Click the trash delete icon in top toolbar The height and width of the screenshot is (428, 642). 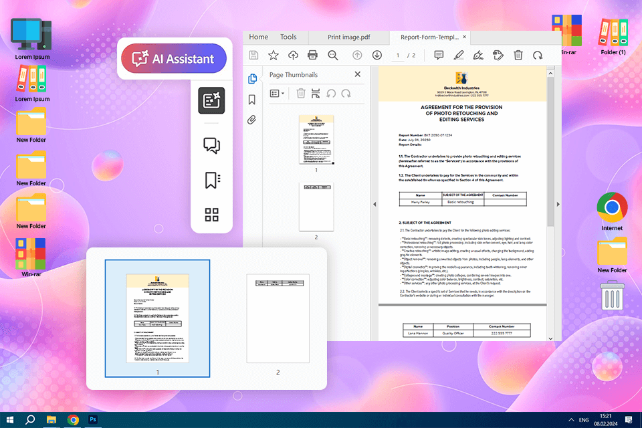pos(518,56)
